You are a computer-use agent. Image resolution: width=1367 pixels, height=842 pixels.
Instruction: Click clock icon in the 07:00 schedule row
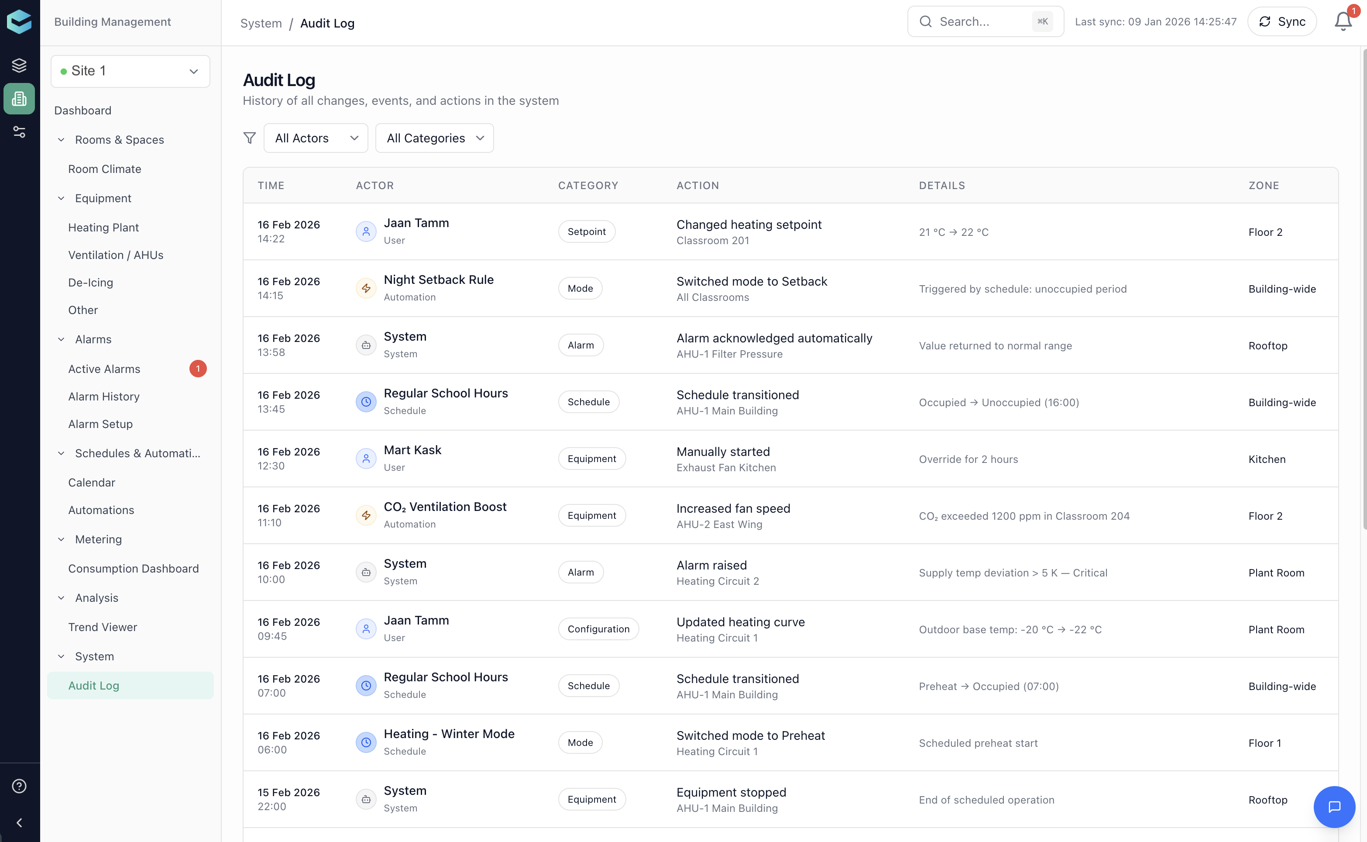click(365, 686)
